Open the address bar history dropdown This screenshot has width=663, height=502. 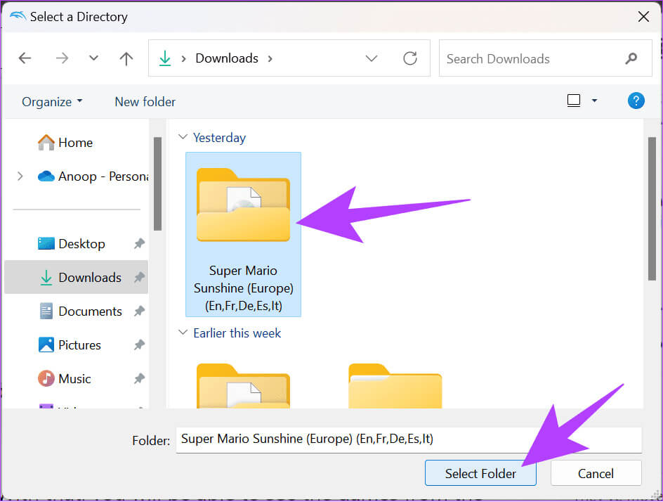coord(372,58)
